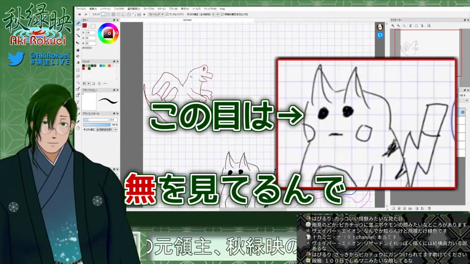This screenshot has width=470, height=264.
Task: Select the Eyedropper tool
Action: [x=78, y=122]
